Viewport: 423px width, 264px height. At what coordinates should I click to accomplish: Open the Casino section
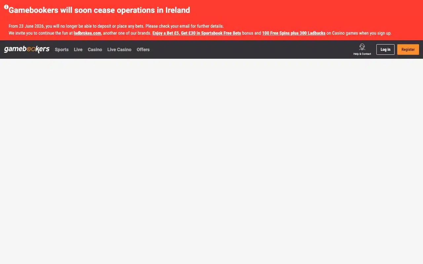coord(95,49)
